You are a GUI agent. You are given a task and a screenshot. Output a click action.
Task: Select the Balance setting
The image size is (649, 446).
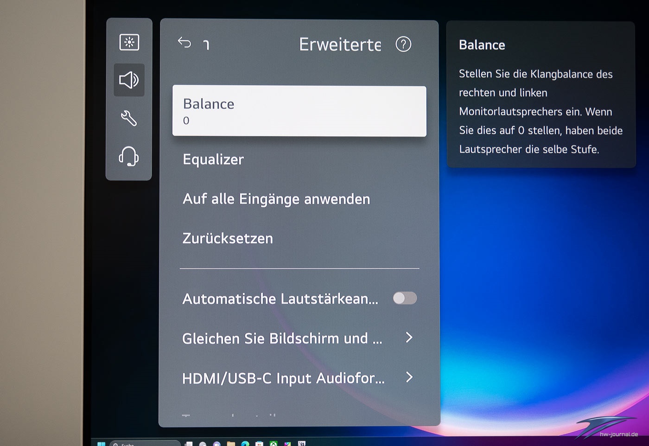299,111
